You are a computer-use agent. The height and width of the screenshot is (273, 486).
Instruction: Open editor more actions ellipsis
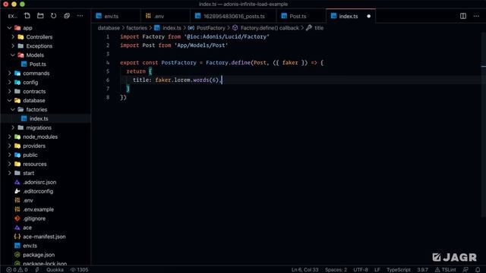click(x=476, y=16)
